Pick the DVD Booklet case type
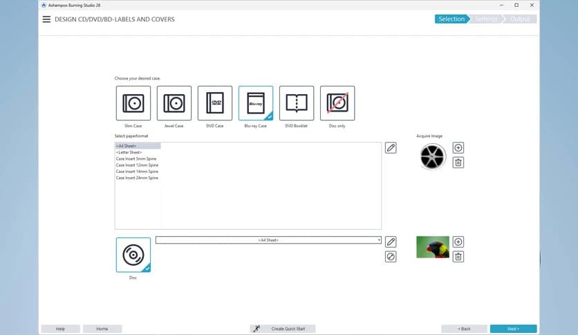 (297, 103)
